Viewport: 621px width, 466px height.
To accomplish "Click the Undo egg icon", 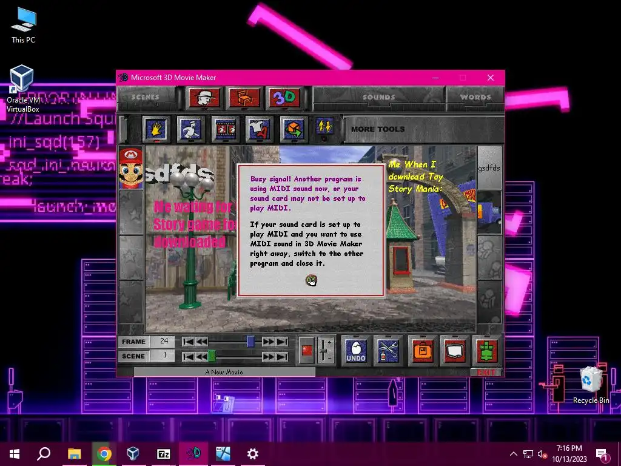I will coord(356,350).
